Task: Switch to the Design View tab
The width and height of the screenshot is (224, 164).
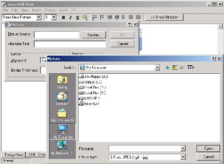Action: (14, 155)
